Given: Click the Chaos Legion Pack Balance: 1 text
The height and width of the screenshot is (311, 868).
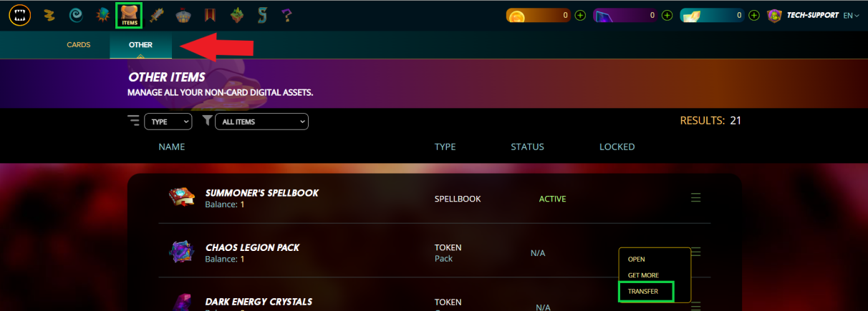Looking at the screenshot, I should tap(225, 259).
